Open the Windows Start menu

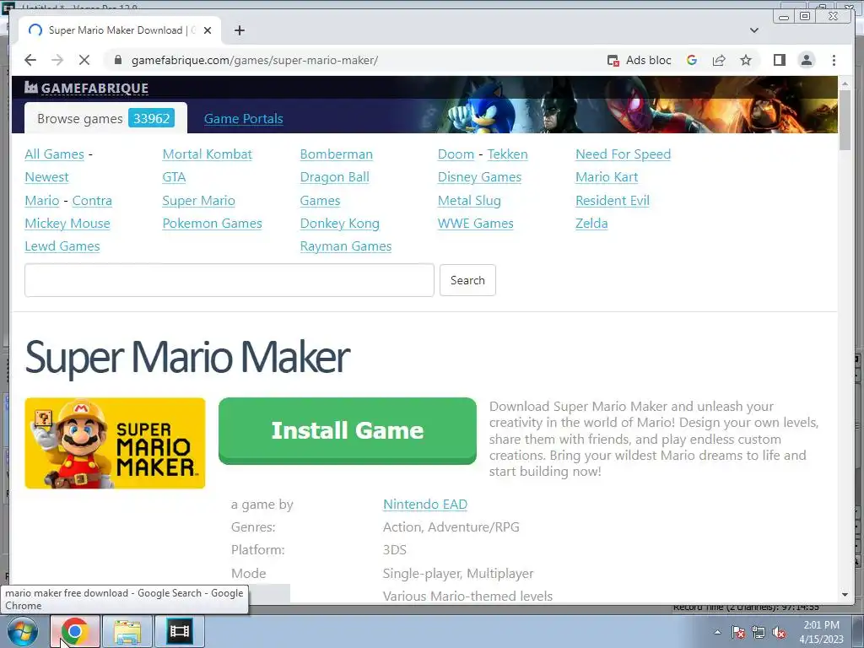click(x=23, y=631)
